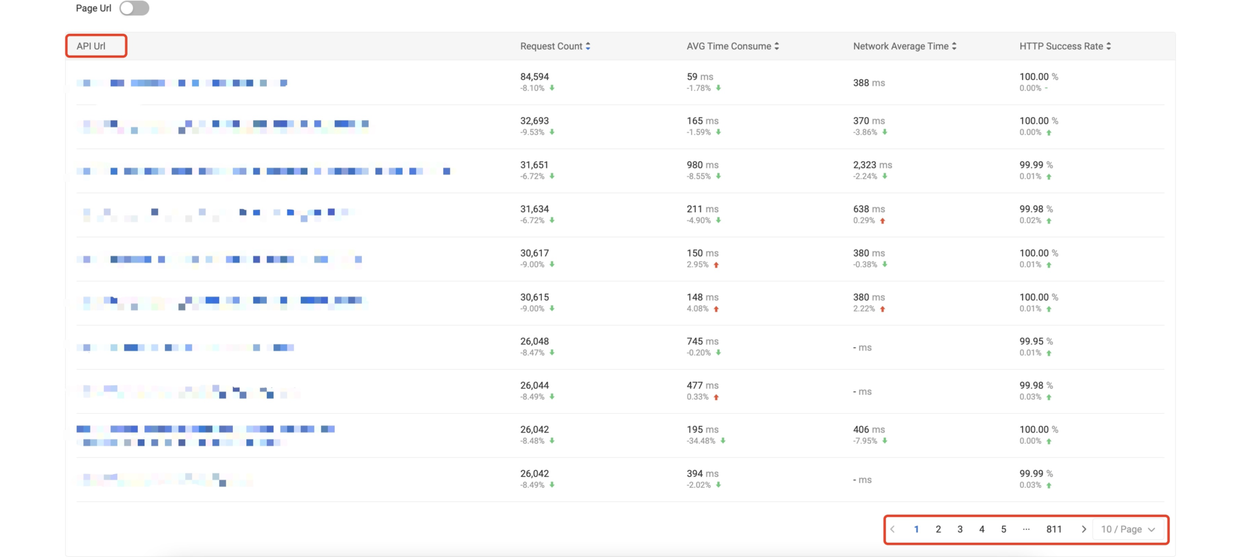The width and height of the screenshot is (1238, 557).
Task: Jump to page 5
Action: pyautogui.click(x=1004, y=529)
